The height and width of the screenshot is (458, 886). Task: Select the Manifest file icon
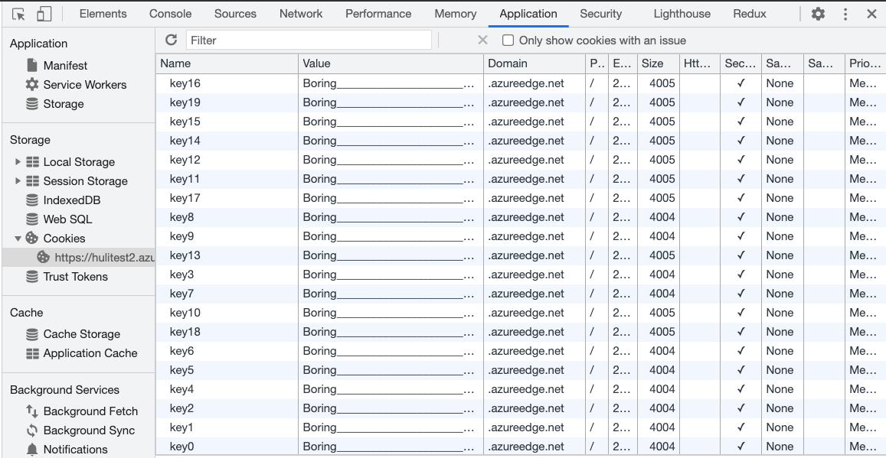32,66
